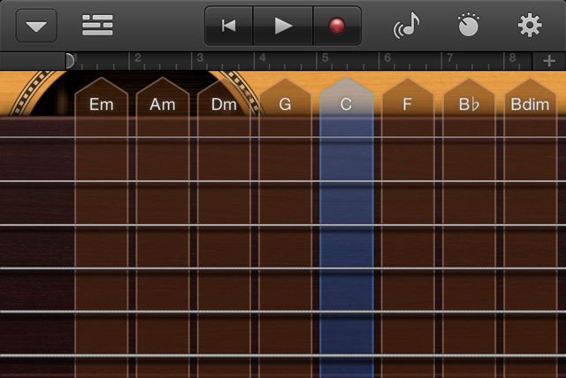Open song settings gear icon
Image resolution: width=566 pixels, height=378 pixels.
[530, 26]
